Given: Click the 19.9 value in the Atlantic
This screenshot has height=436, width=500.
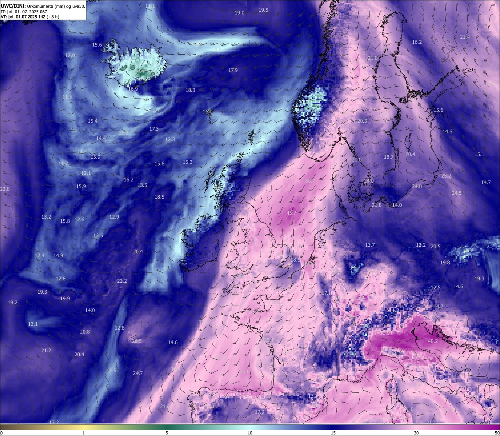Looking at the screenshot, I should (x=65, y=298).
